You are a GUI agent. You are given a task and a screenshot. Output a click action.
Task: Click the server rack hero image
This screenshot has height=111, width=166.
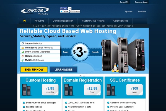(x=123, y=55)
